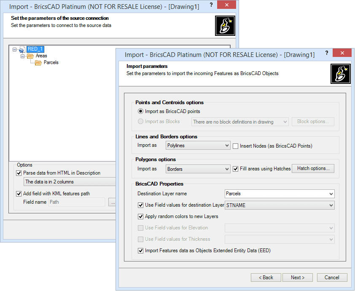The image size is (355, 291).
Task: Enable Insert Nodes as BricsCAD Points
Action: (x=235, y=146)
